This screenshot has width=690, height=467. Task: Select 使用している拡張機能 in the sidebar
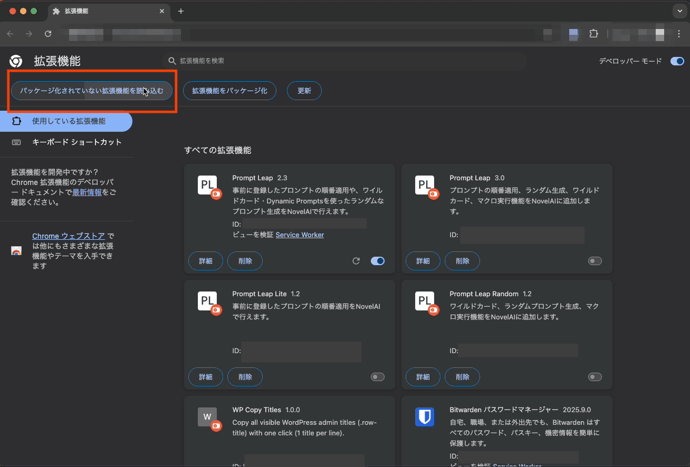66,121
